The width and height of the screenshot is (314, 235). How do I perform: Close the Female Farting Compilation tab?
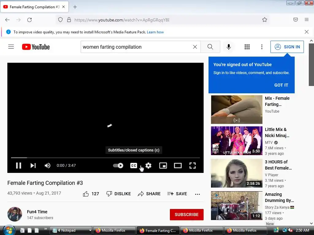pos(63,7)
